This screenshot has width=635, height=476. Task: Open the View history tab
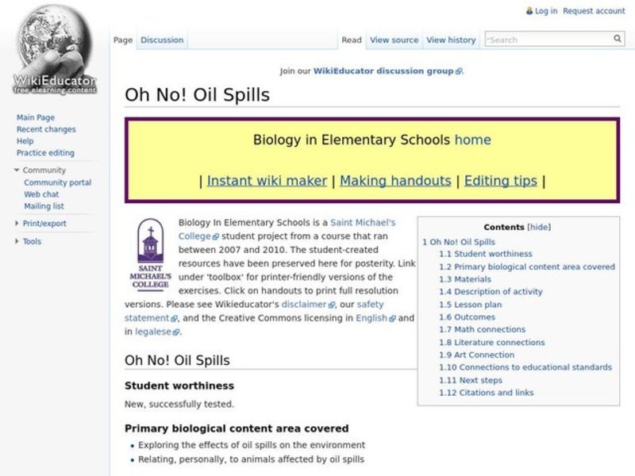(451, 39)
